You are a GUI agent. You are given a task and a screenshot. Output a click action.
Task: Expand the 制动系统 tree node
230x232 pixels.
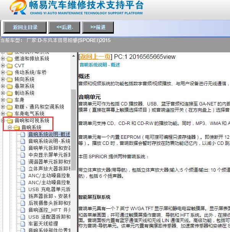3,93
